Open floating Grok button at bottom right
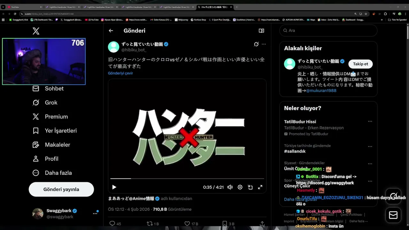The width and height of the screenshot is (409, 230). pyautogui.click(x=393, y=196)
